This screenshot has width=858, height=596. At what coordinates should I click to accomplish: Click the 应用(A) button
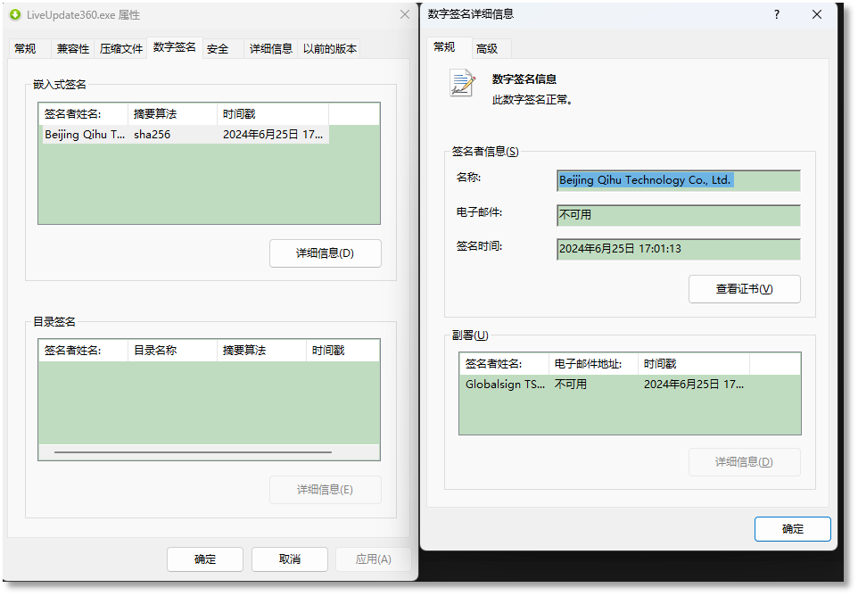(373, 559)
